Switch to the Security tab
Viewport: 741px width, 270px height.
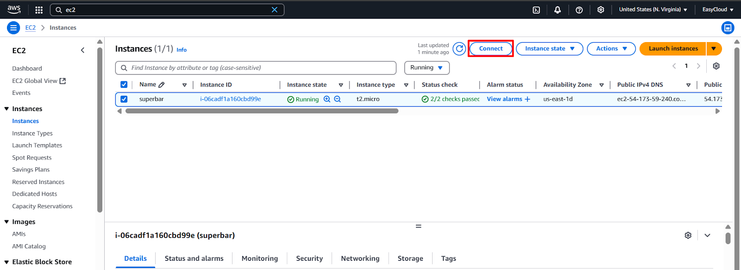pyautogui.click(x=309, y=258)
